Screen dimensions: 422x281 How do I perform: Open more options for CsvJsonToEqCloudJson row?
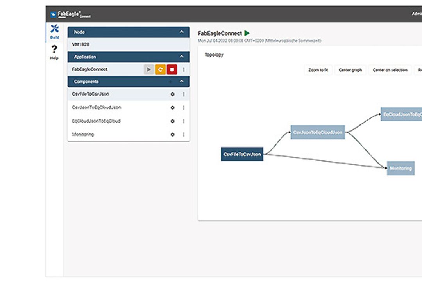184,108
